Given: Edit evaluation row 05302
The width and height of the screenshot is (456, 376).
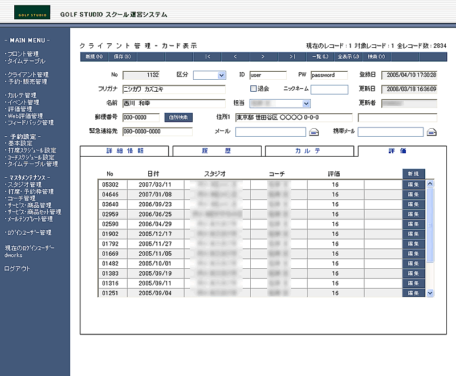Looking at the screenshot, I should click(414, 185).
